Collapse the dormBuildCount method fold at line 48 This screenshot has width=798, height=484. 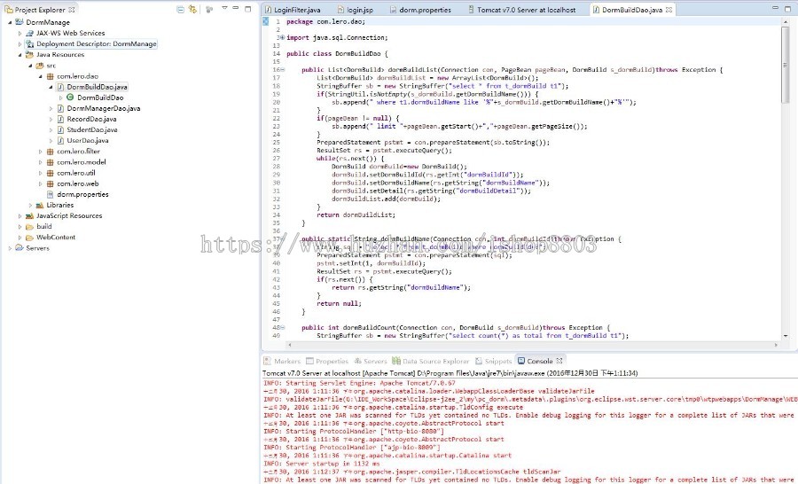pos(283,328)
